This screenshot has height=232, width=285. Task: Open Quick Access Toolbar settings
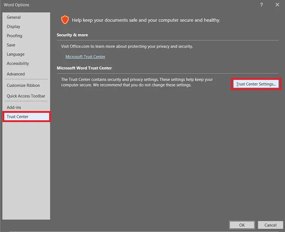point(26,96)
